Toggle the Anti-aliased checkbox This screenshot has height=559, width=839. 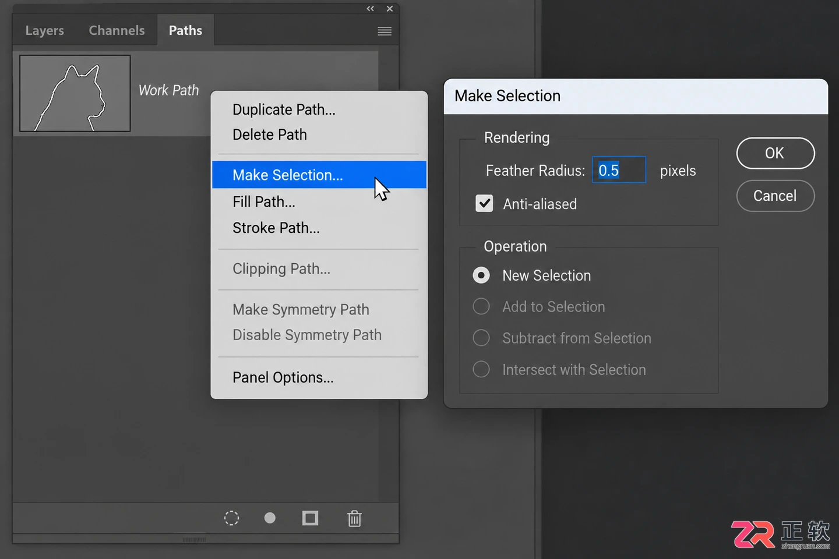click(484, 203)
